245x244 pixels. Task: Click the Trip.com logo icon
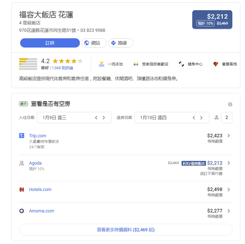(x=21, y=135)
